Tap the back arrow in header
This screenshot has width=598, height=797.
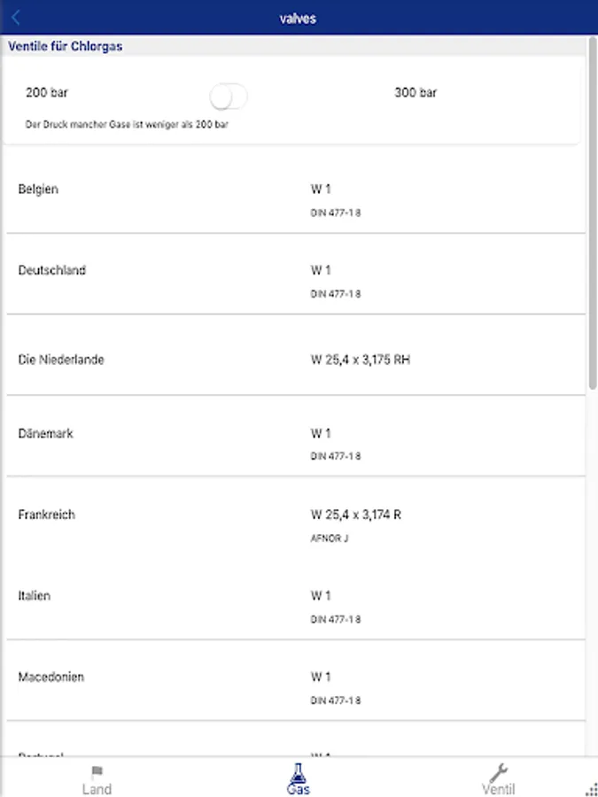(16, 18)
